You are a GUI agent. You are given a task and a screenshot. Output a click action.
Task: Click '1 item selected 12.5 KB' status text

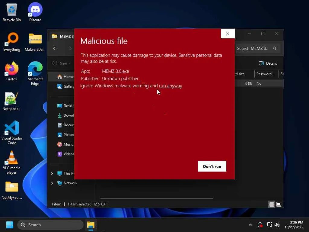[86, 204]
